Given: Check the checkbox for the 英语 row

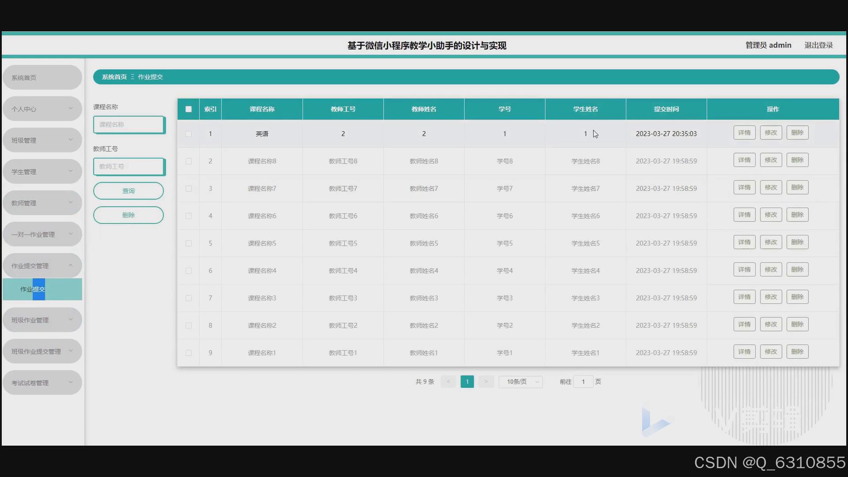Looking at the screenshot, I should point(189,134).
